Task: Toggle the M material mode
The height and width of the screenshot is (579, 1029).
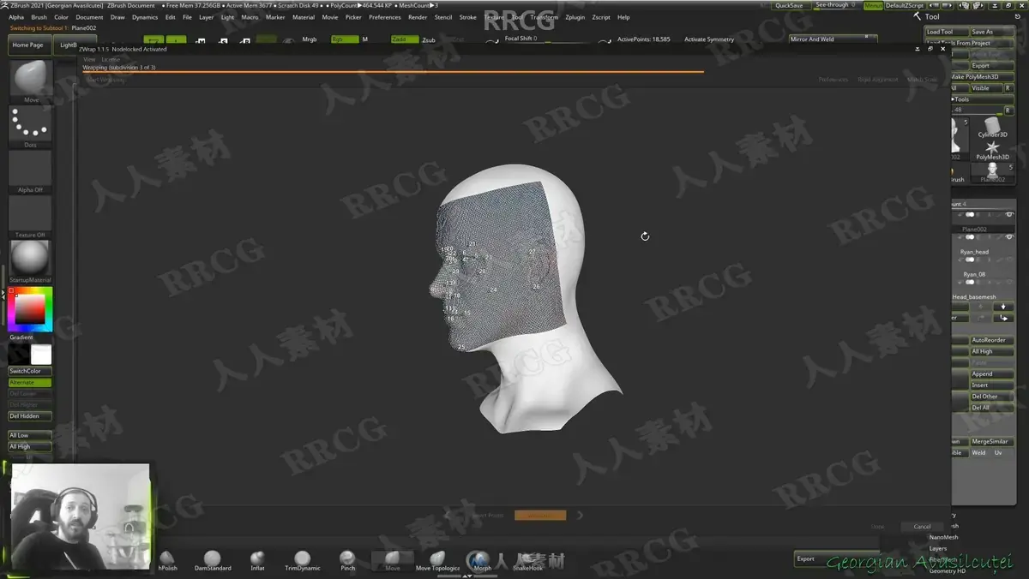Action: coord(365,39)
